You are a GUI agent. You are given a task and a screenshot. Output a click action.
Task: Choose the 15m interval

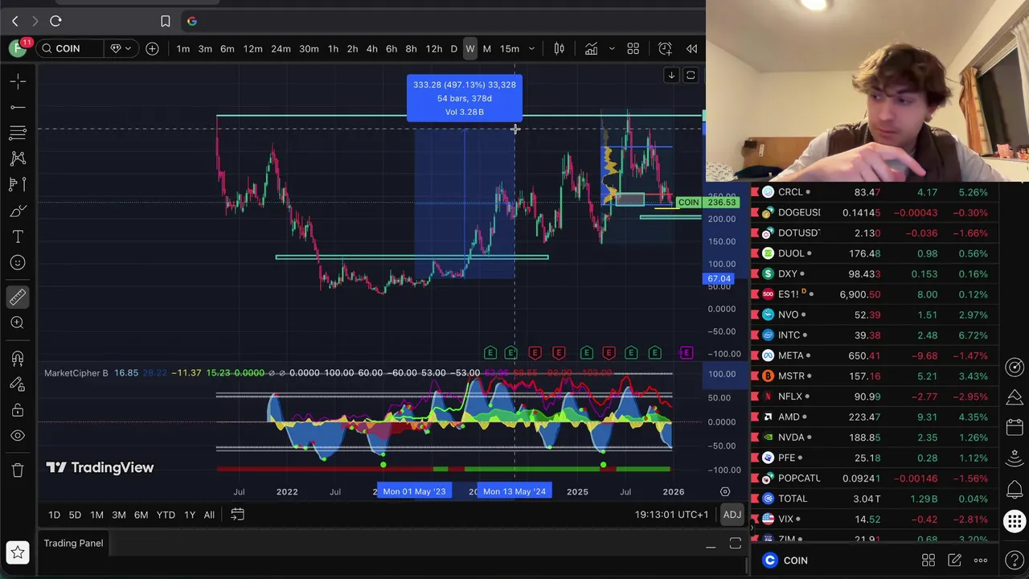510,49
